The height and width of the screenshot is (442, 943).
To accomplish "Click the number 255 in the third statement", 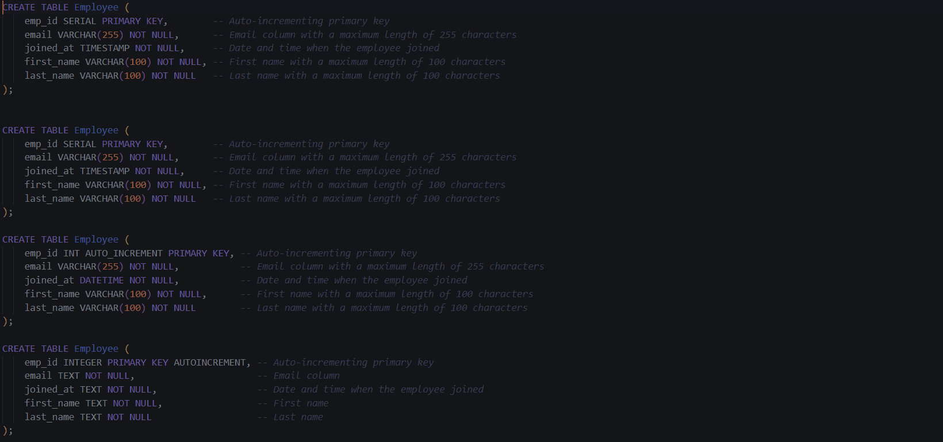I will [110, 267].
